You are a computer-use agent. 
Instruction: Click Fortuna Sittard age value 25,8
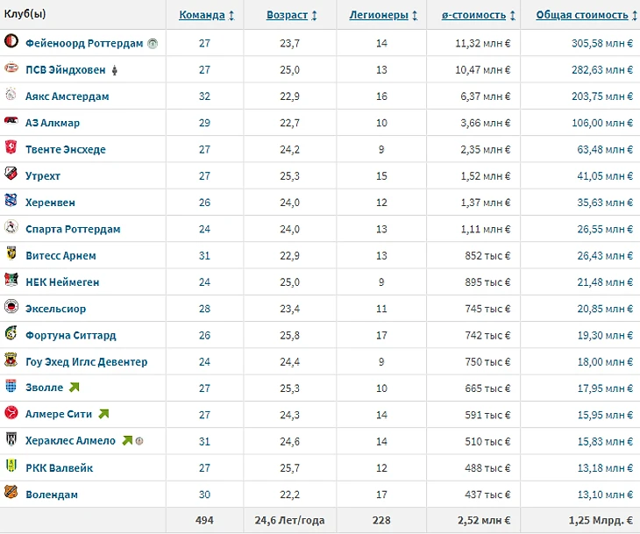pyautogui.click(x=290, y=335)
